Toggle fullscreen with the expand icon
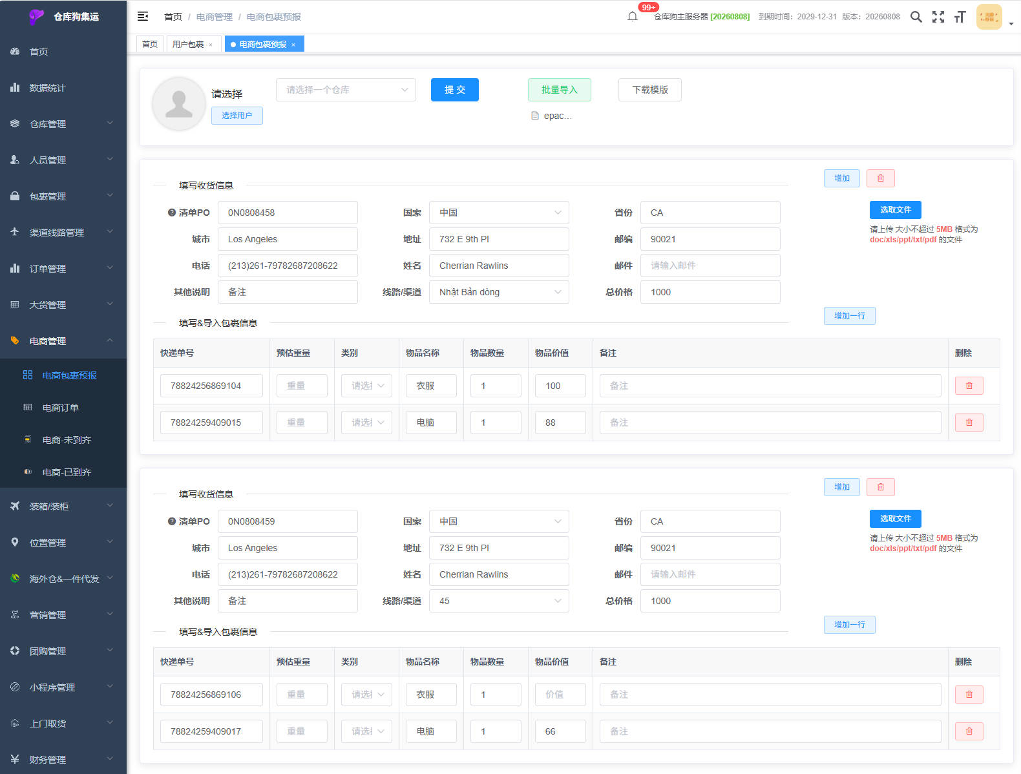The width and height of the screenshot is (1021, 774). [938, 17]
